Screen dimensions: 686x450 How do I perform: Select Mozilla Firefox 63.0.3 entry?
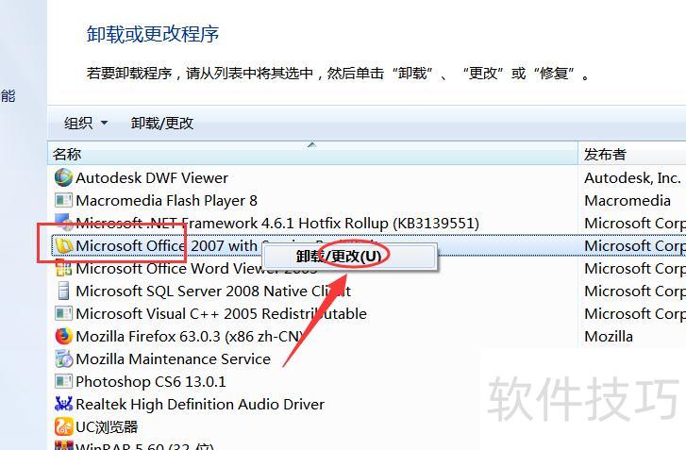tap(190, 337)
